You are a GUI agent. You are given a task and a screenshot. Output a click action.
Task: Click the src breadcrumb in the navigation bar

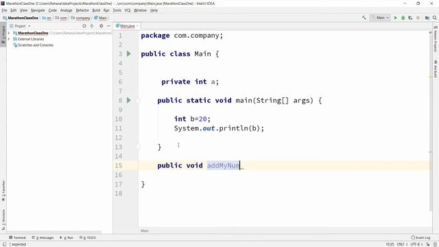click(x=47, y=18)
